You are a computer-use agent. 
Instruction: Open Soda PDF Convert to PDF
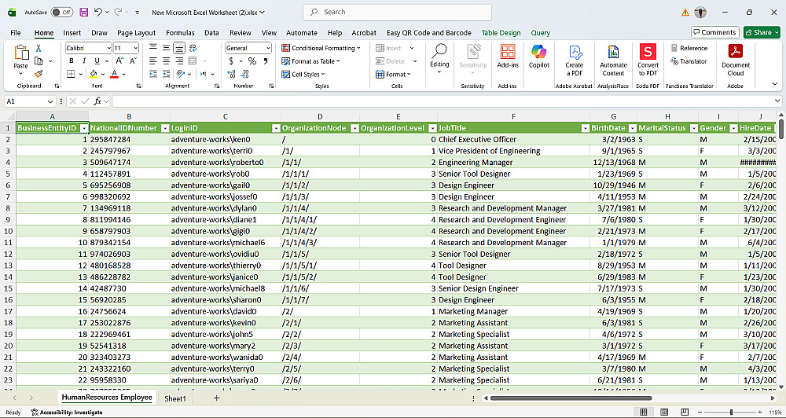tap(648, 56)
